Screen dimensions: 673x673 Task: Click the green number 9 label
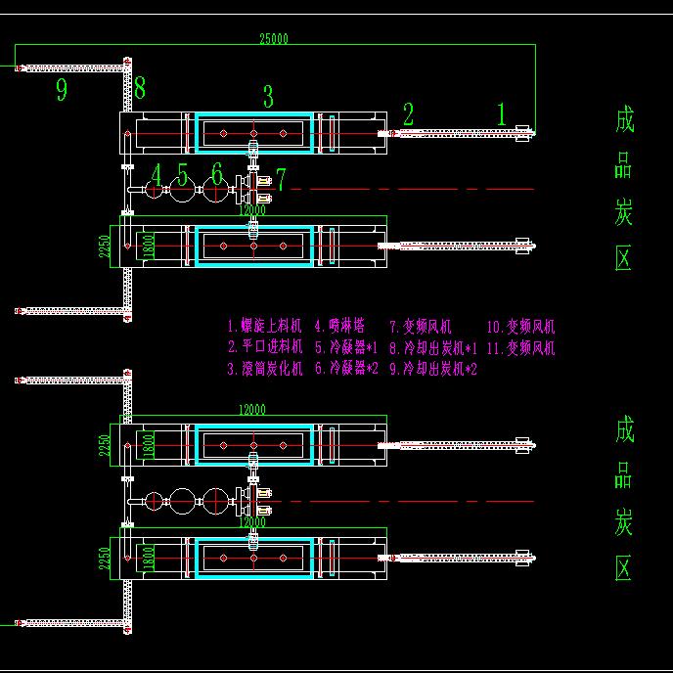(62, 91)
